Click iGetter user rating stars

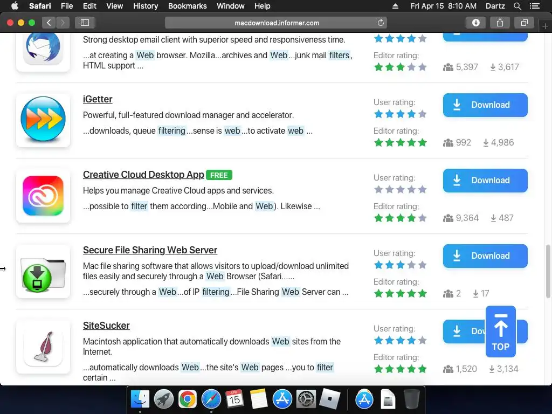click(x=401, y=114)
